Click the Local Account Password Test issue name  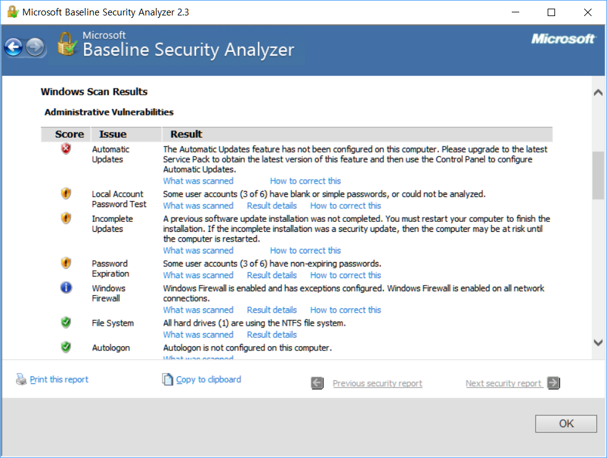119,199
